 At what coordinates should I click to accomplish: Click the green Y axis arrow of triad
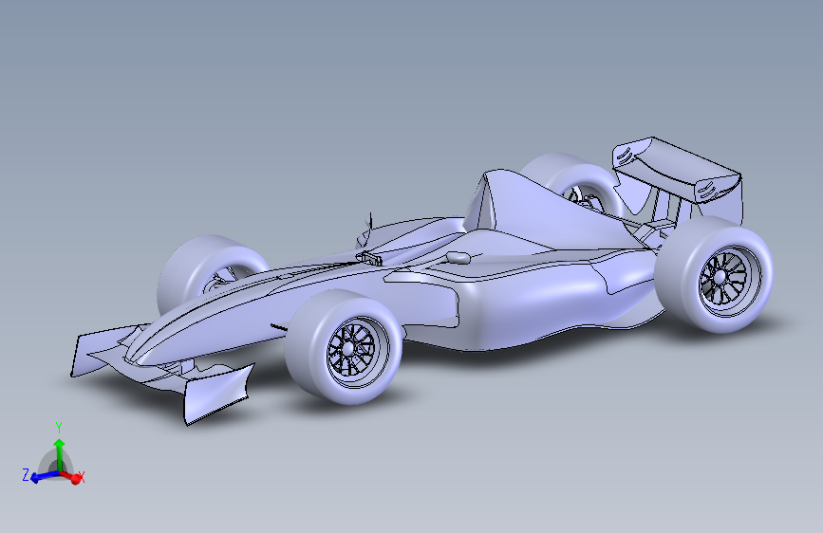(59, 454)
